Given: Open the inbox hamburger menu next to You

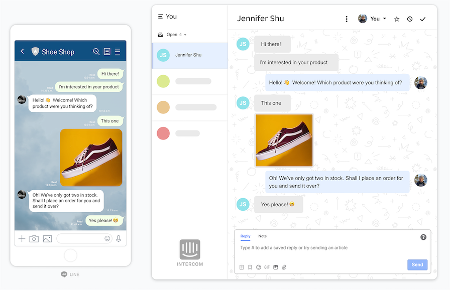Looking at the screenshot, I should (160, 16).
